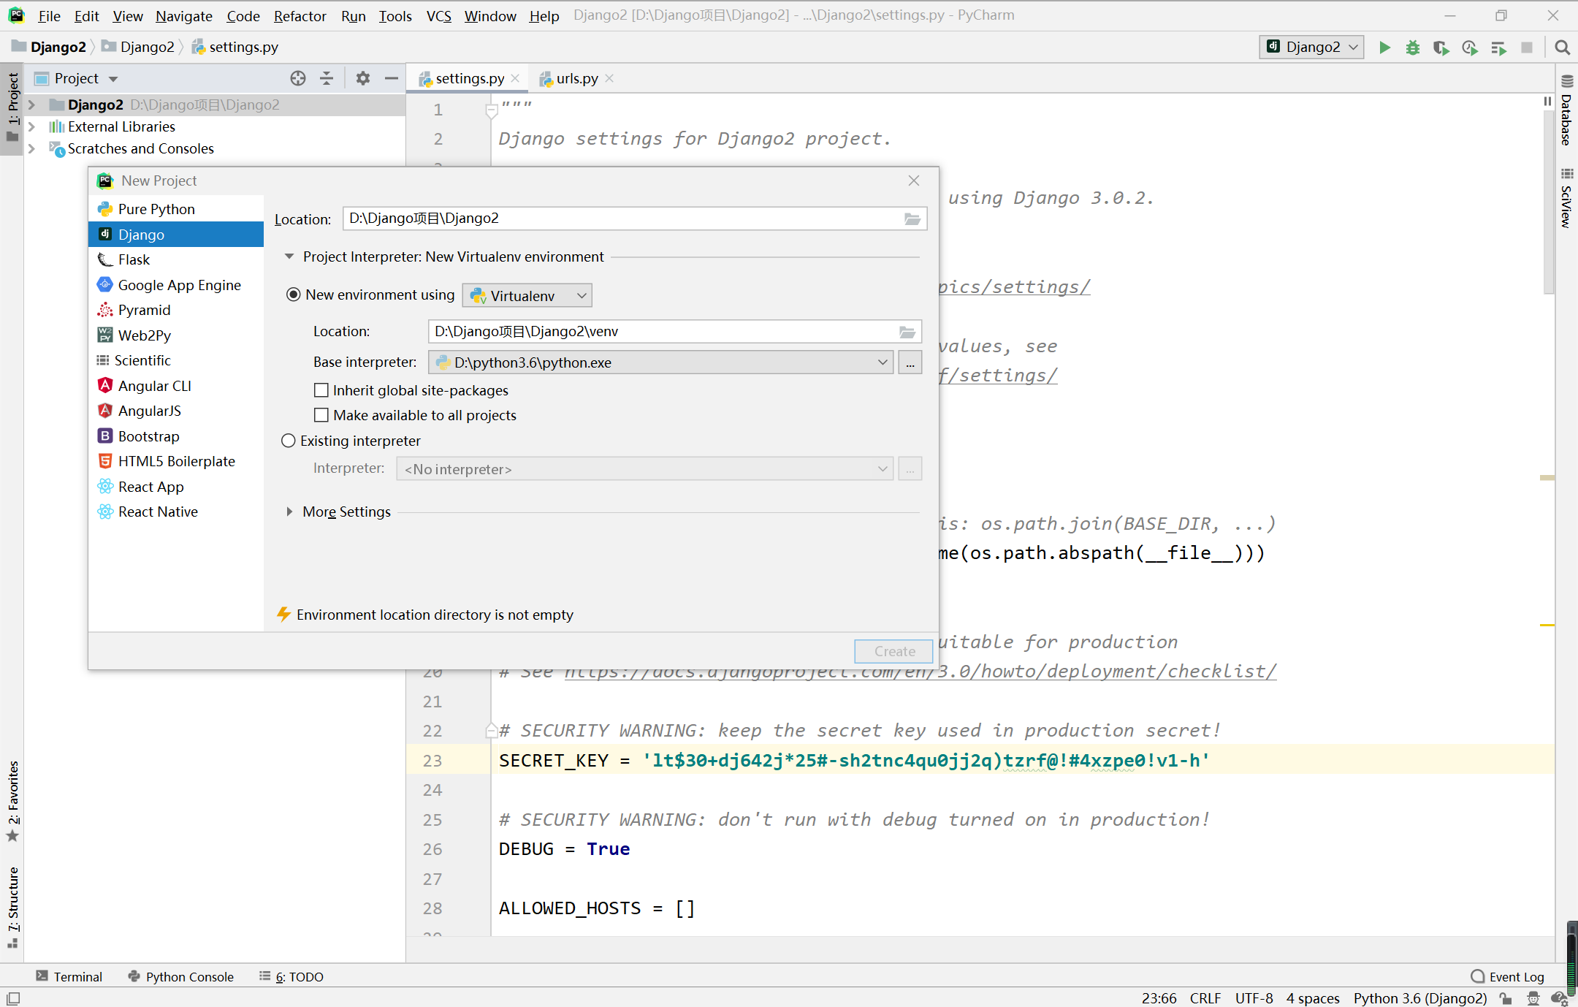Click the Create button

tap(894, 651)
